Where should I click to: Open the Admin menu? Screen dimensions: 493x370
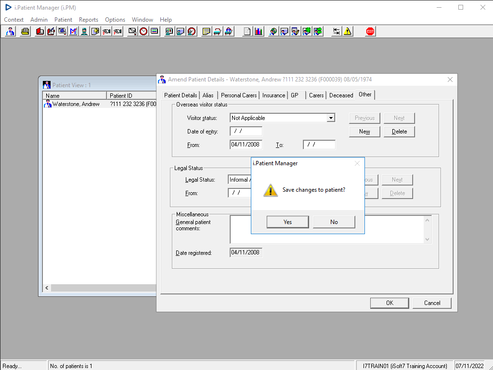(x=39, y=19)
